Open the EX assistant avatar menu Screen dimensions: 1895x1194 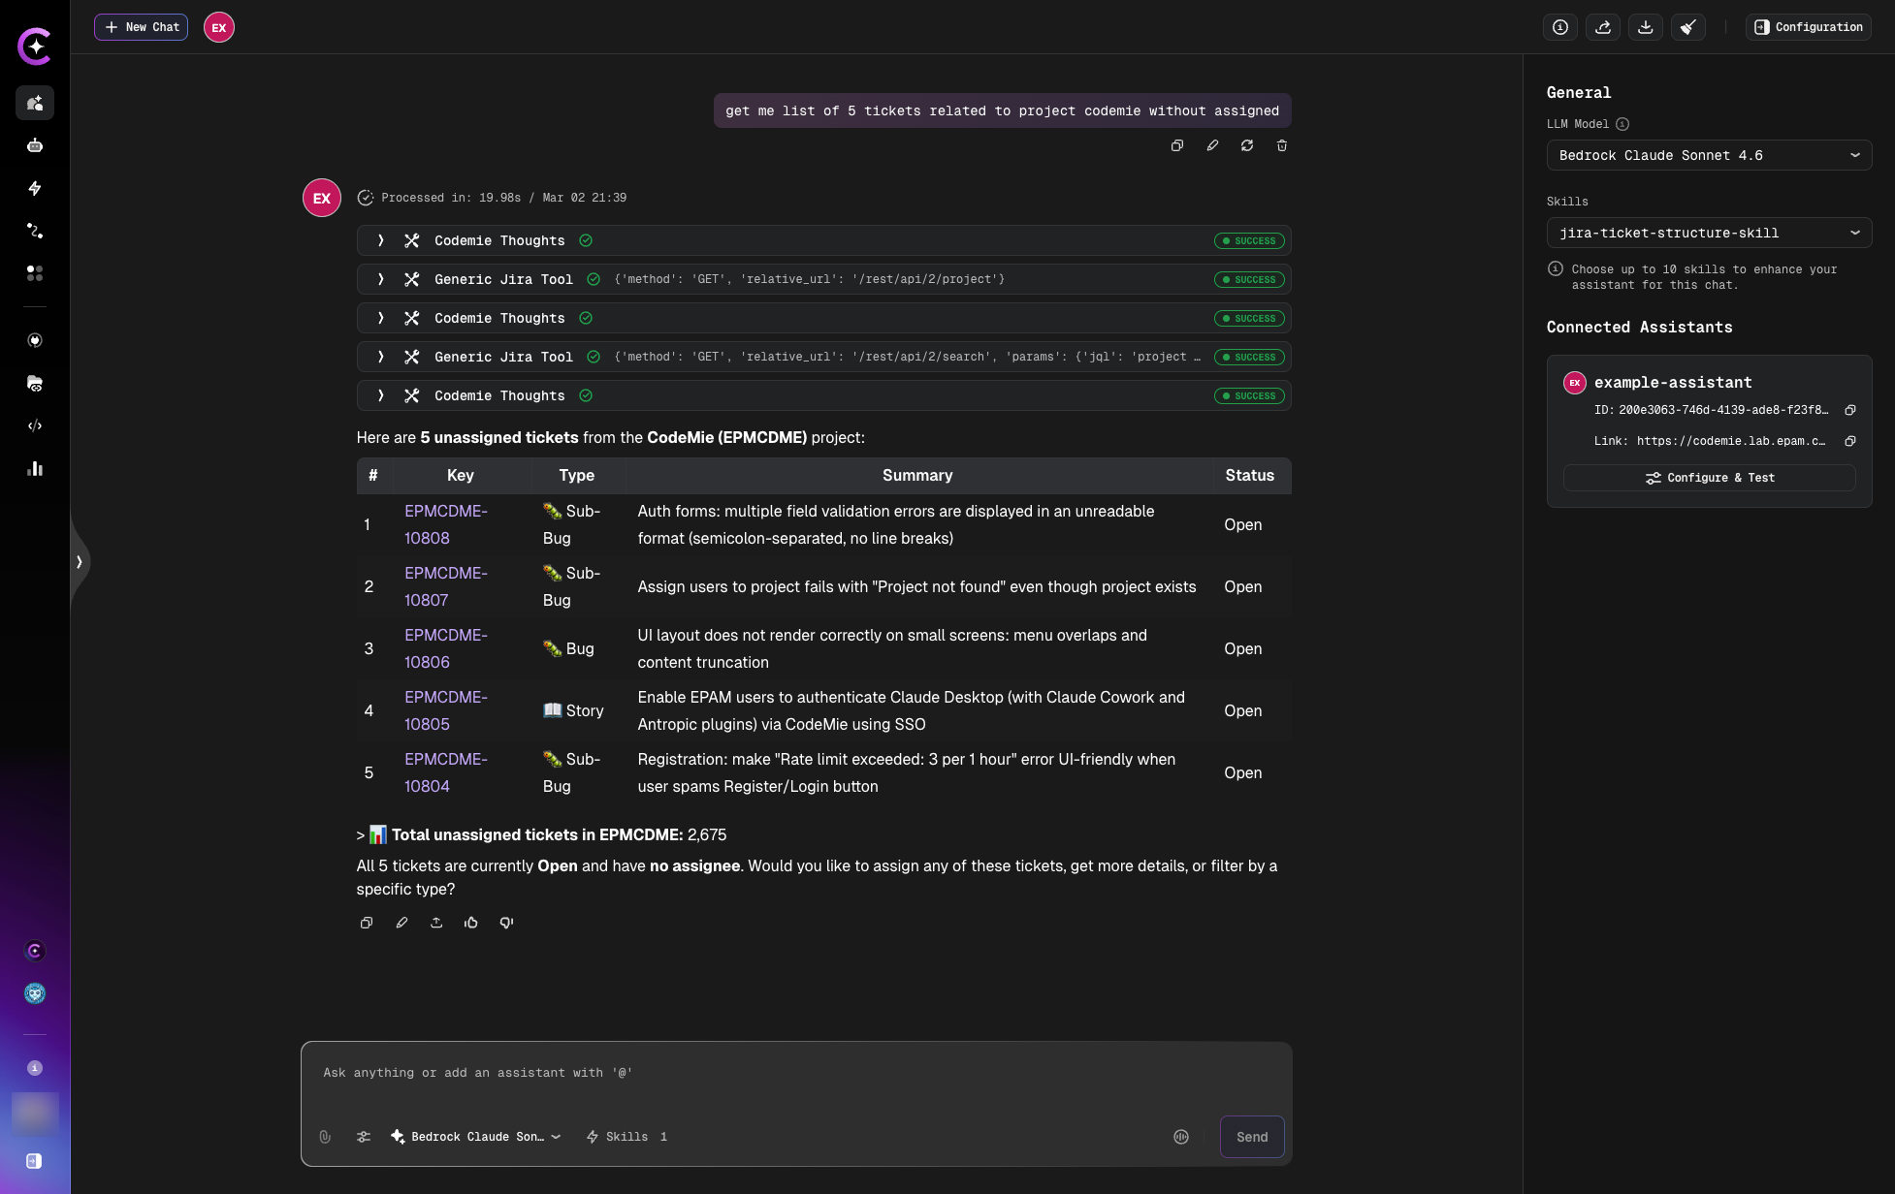(218, 27)
